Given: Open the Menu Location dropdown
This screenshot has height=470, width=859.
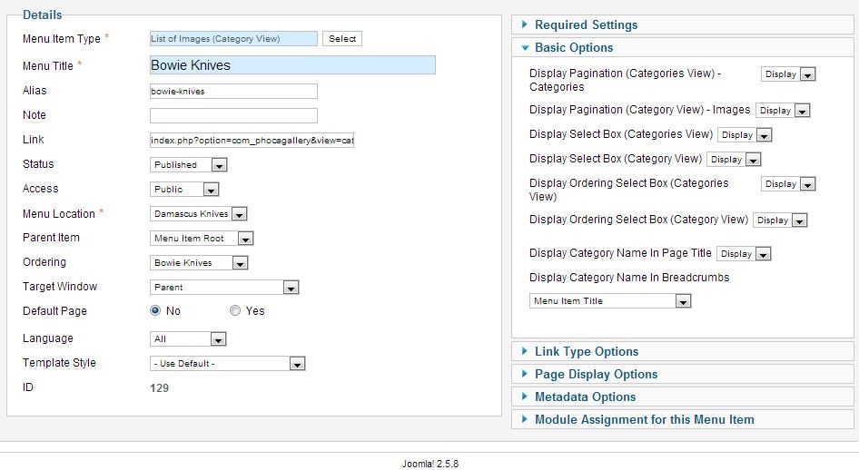Looking at the screenshot, I should pyautogui.click(x=199, y=214).
